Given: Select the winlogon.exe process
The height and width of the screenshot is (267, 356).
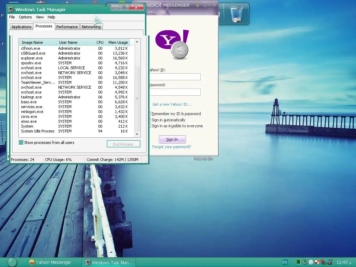Looking at the screenshot, I should click(x=74, y=112).
